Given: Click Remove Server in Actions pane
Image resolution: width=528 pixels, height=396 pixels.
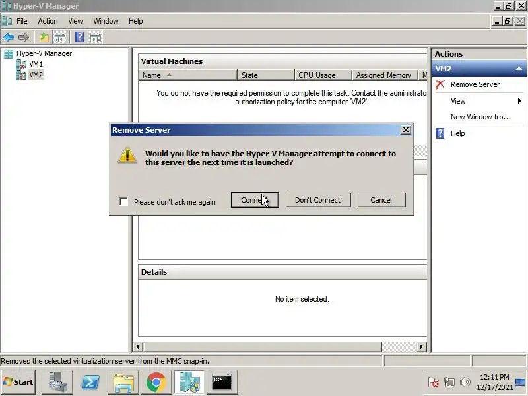Looking at the screenshot, I should 475,84.
